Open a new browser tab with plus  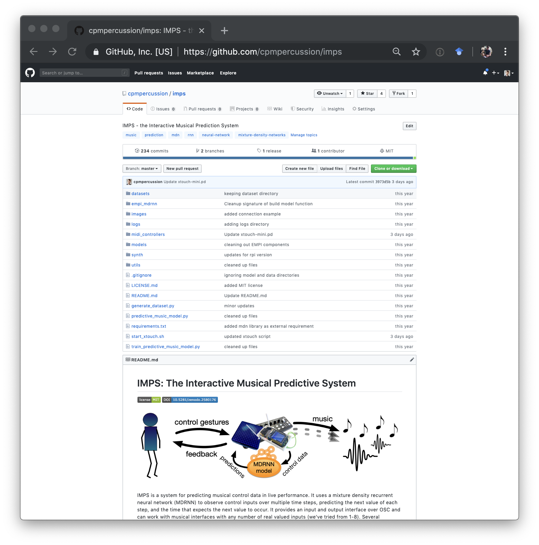point(224,31)
